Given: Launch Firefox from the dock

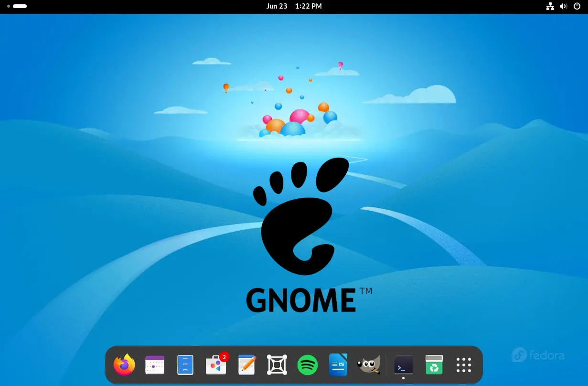Looking at the screenshot, I should coord(124,365).
